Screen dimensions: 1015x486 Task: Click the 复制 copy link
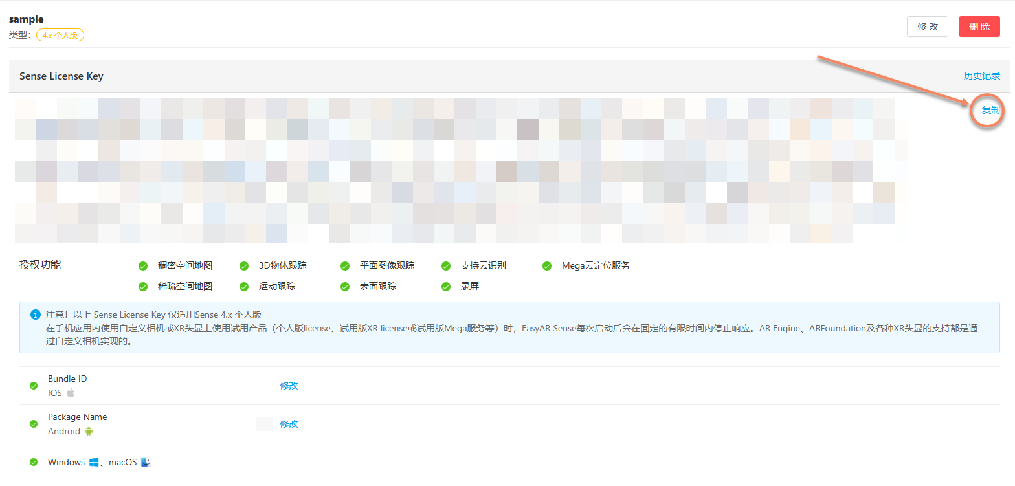(990, 110)
